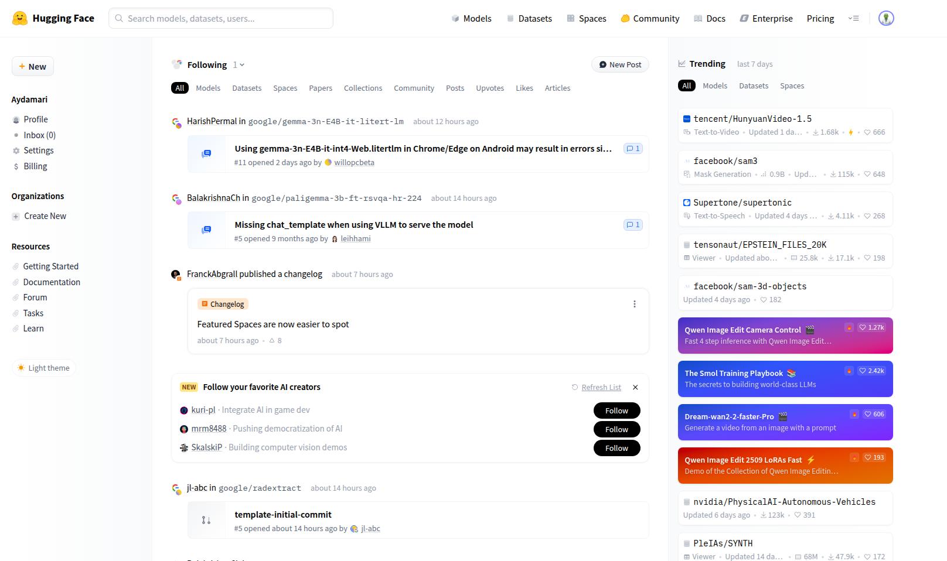Click the New Post button
947x561 pixels.
pyautogui.click(x=620, y=64)
